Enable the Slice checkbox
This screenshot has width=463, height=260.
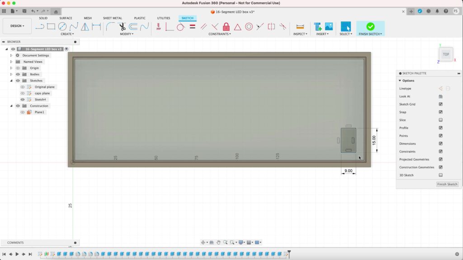[440, 120]
